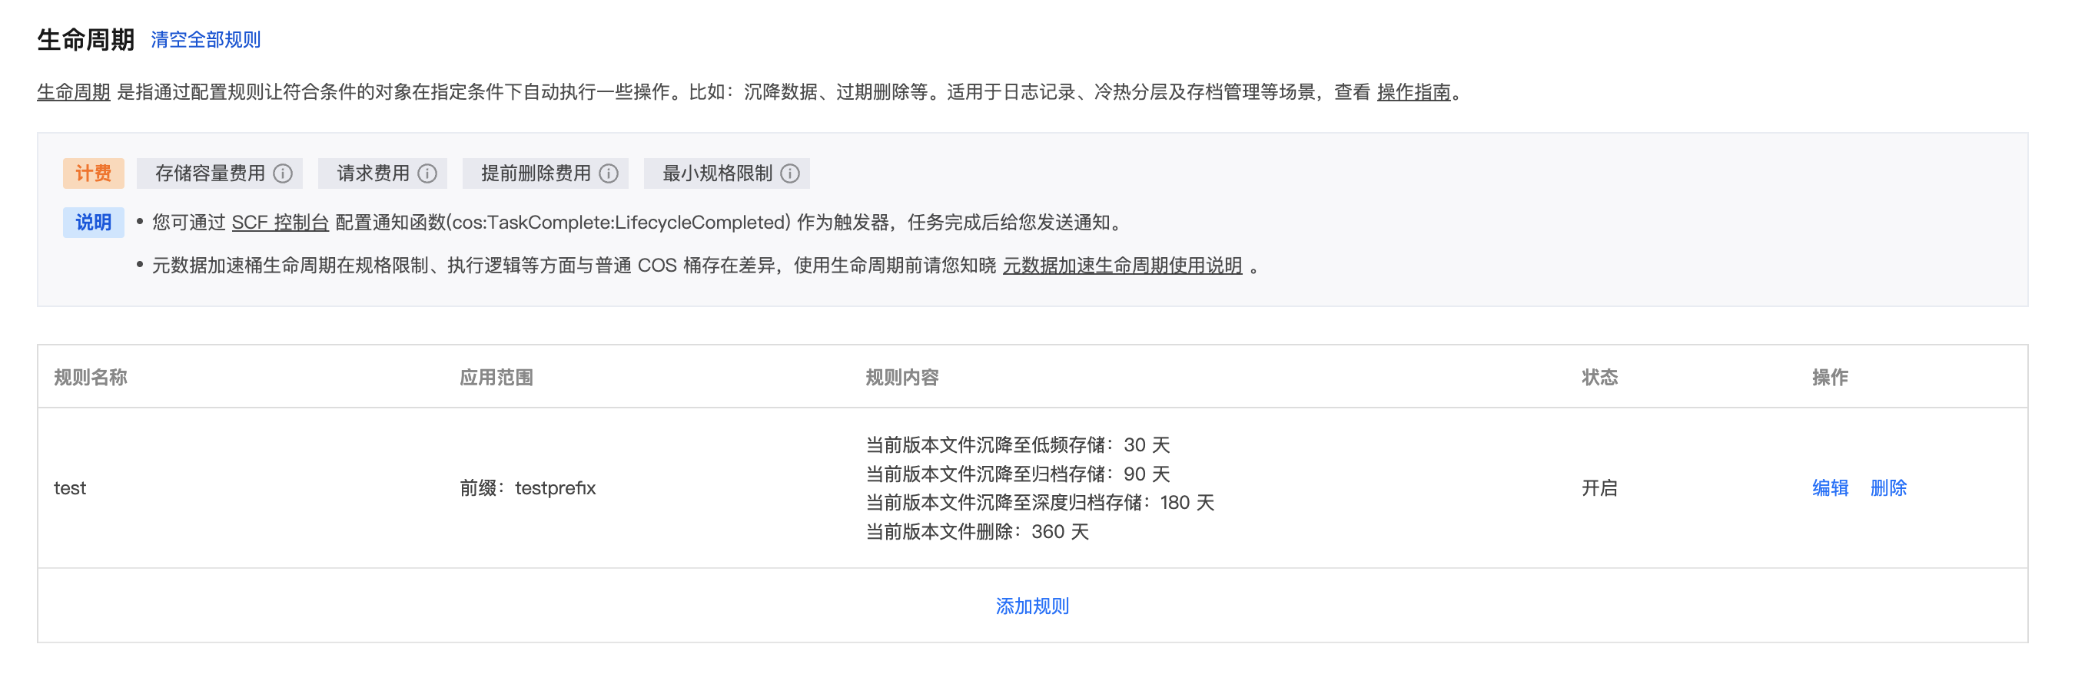Click the orange 计费 label
Image resolution: width=2075 pixels, height=677 pixels.
[94, 173]
